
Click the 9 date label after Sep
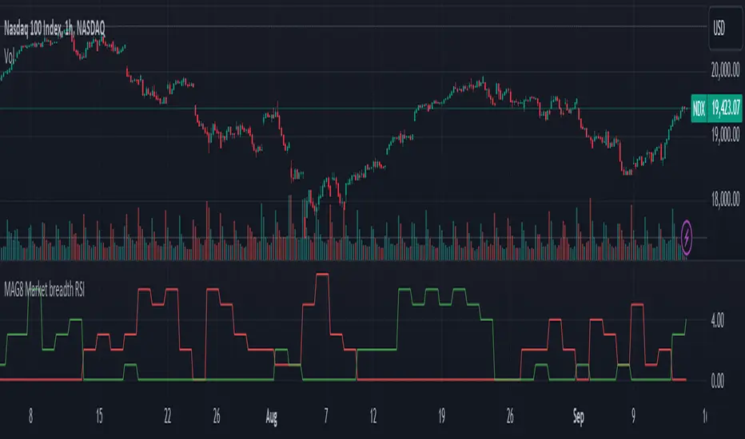633,416
